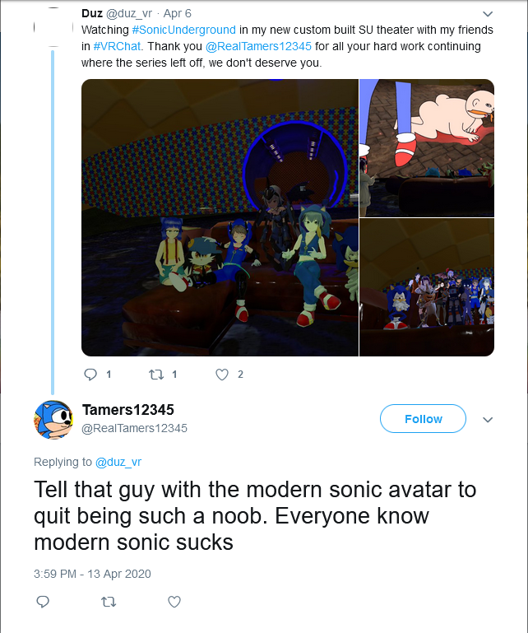Open @duz_vr in 'Replying to'
Image resolution: width=528 pixels, height=633 pixels.
coord(118,462)
